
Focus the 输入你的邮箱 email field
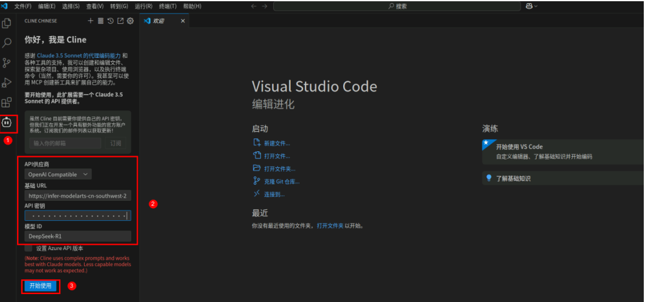(x=65, y=143)
